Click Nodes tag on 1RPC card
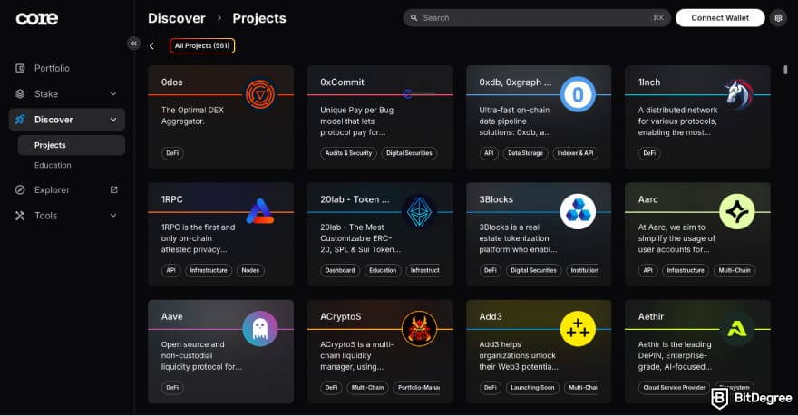This screenshot has width=798, height=416. pyautogui.click(x=250, y=271)
